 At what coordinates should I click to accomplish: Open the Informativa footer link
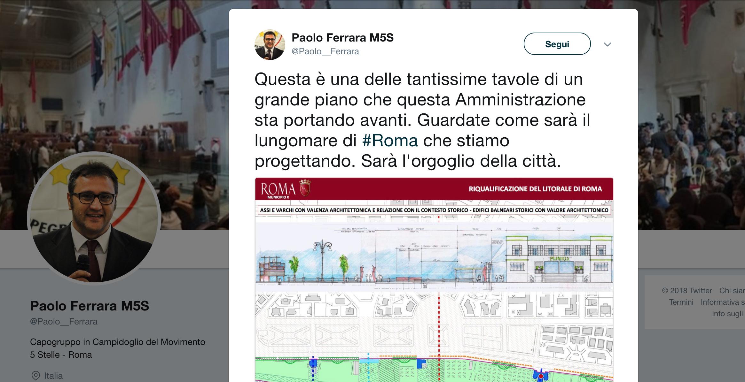point(723,302)
